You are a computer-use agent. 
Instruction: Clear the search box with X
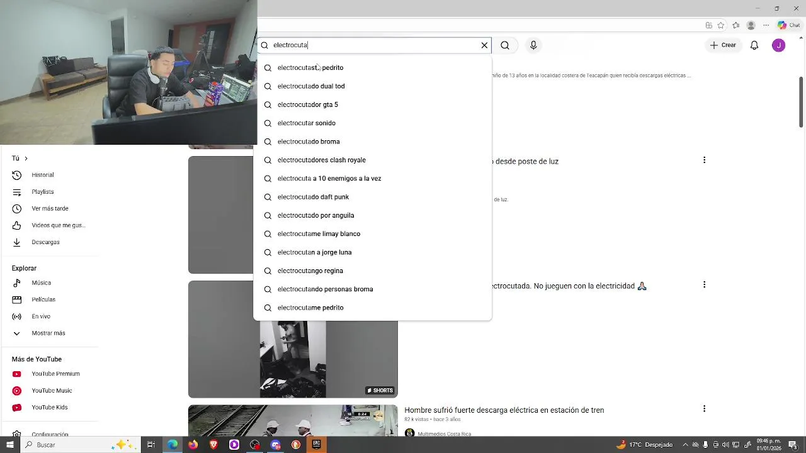tap(484, 45)
